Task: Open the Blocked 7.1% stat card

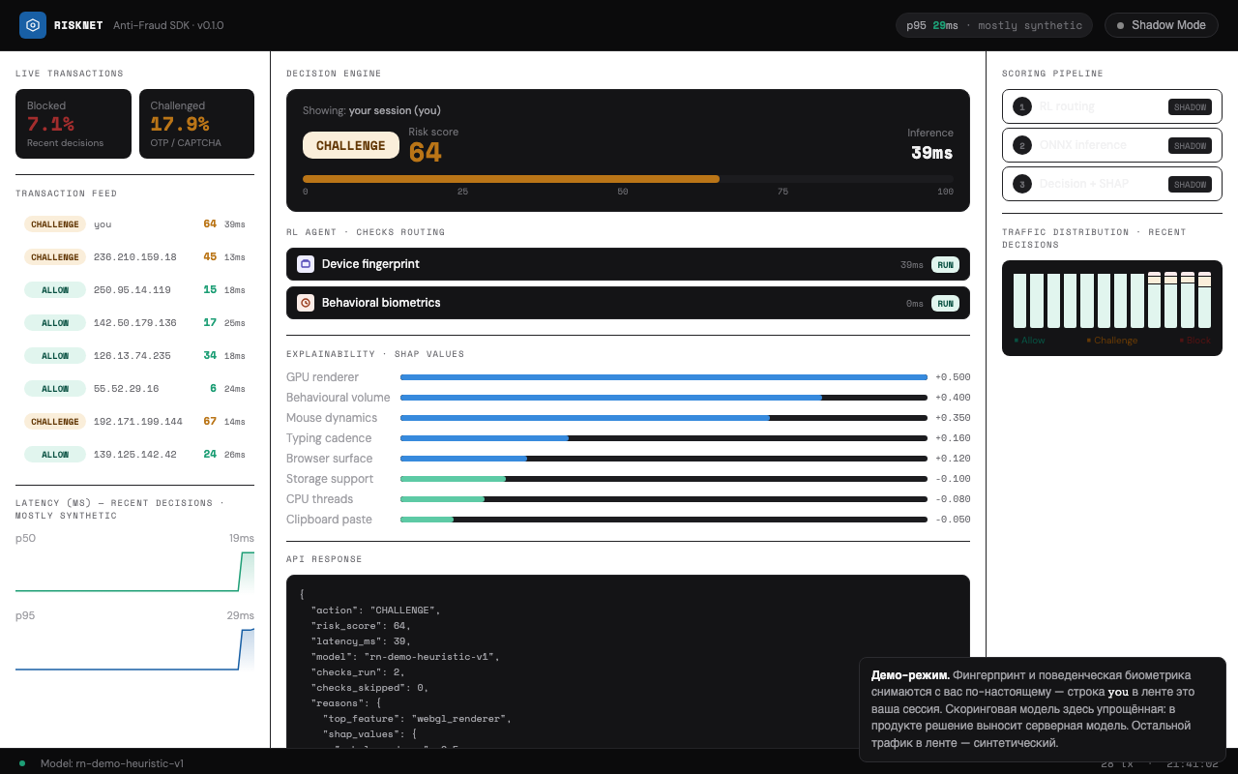Action: click(x=74, y=124)
